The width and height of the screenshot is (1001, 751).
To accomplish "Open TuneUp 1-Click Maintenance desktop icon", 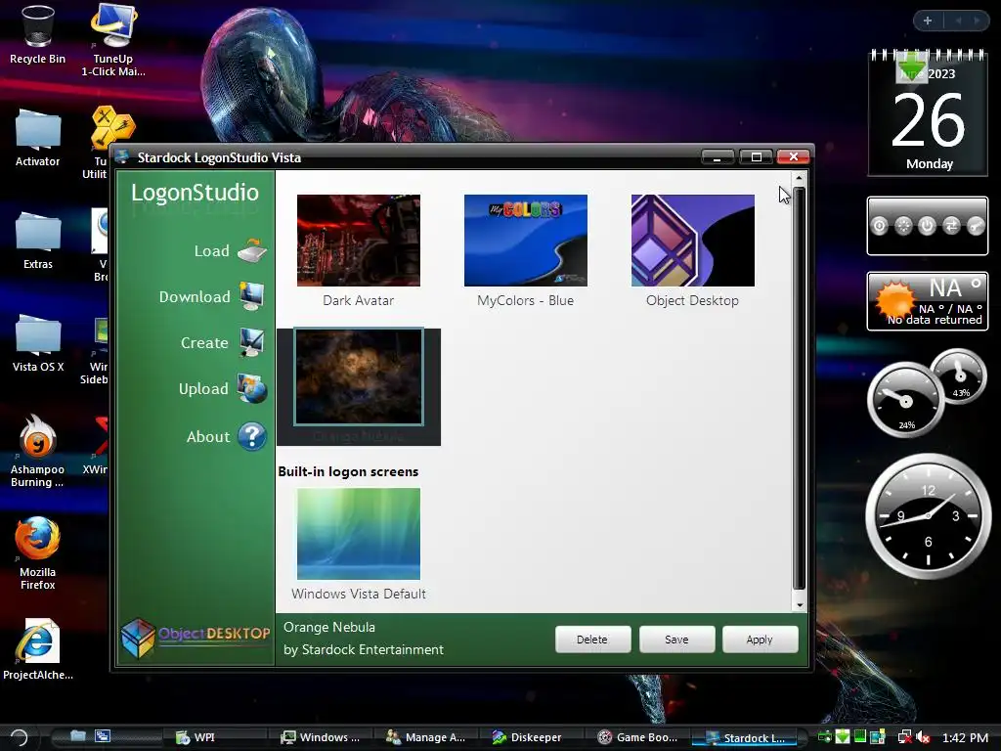I will click(113, 38).
